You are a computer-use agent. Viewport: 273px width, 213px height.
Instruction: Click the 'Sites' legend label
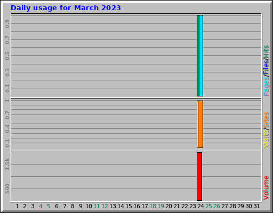click(266, 120)
